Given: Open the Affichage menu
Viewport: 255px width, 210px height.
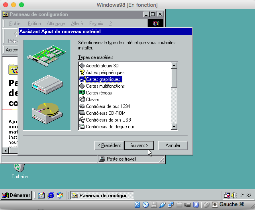Looking at the screenshot, I should point(56,24).
